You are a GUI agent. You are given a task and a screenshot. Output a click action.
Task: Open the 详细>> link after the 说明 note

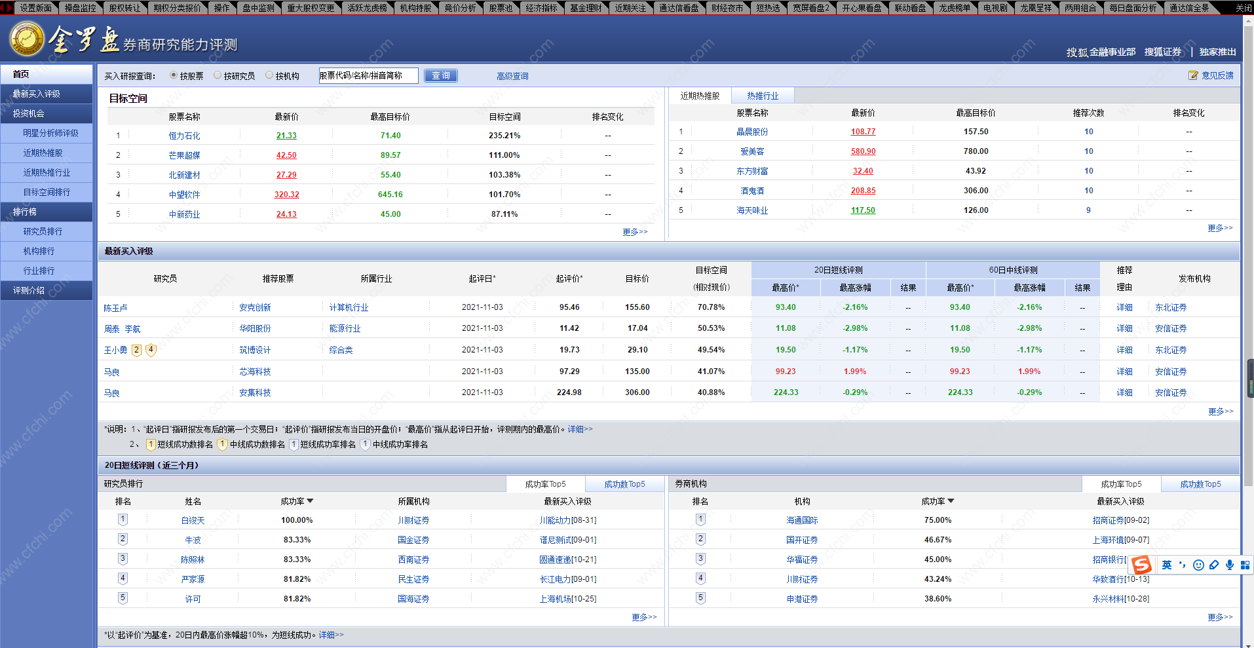(x=580, y=429)
